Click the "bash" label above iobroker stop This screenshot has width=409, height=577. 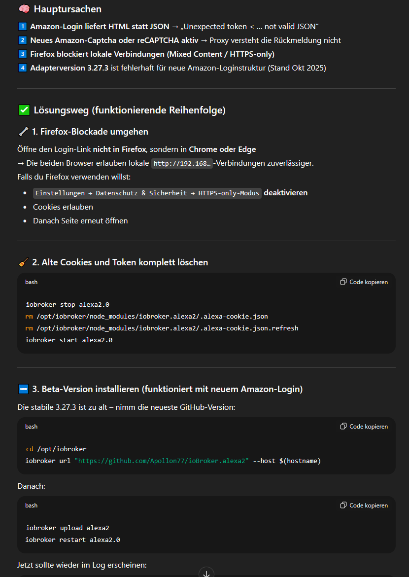(32, 282)
